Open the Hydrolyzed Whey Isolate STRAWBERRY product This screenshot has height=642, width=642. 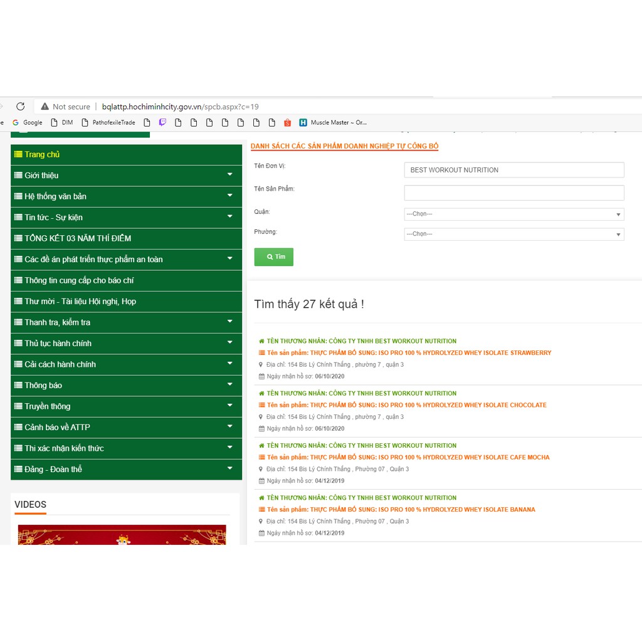pyautogui.click(x=409, y=352)
